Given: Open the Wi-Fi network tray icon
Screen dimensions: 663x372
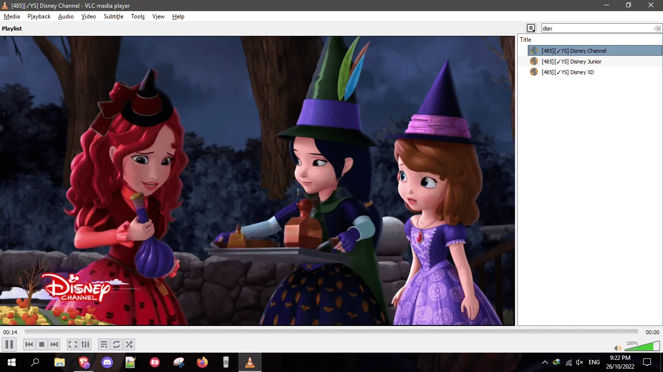Looking at the screenshot, I should point(568,362).
